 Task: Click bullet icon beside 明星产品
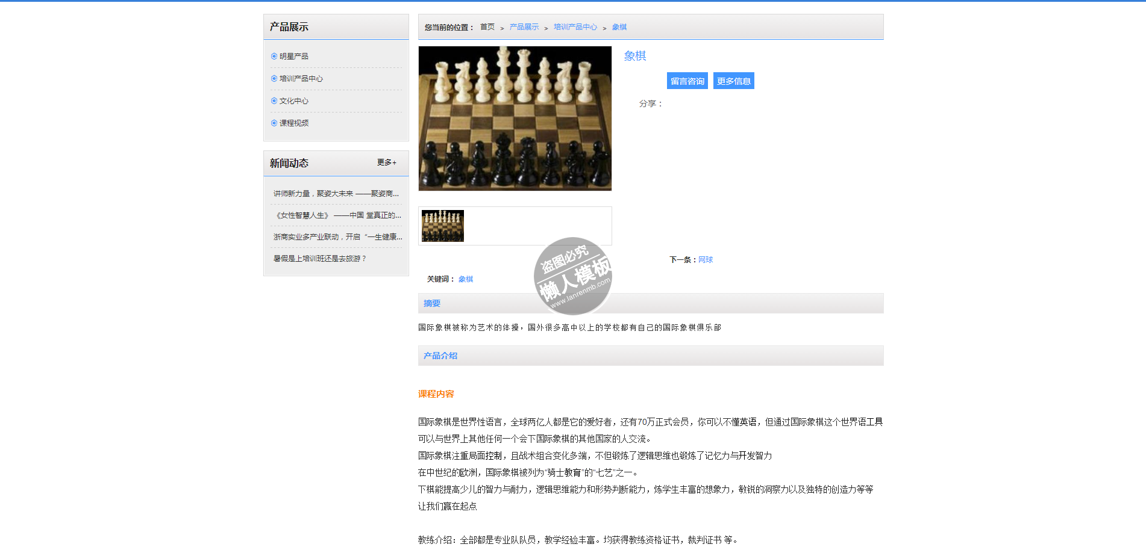click(x=274, y=57)
